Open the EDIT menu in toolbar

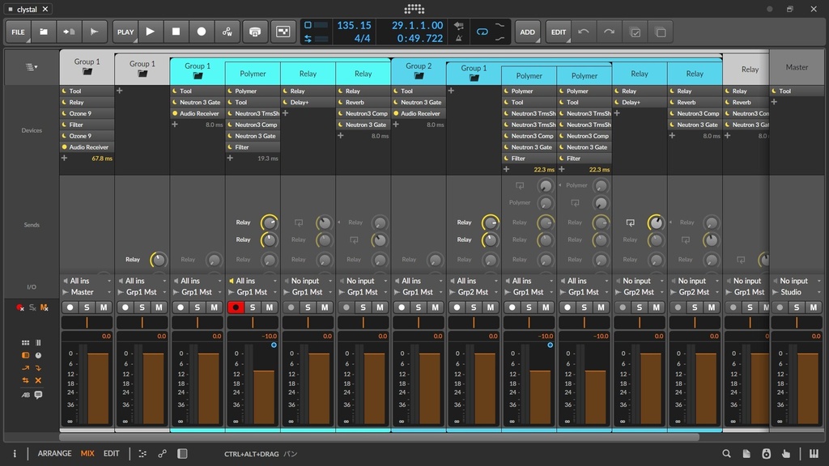(559, 32)
